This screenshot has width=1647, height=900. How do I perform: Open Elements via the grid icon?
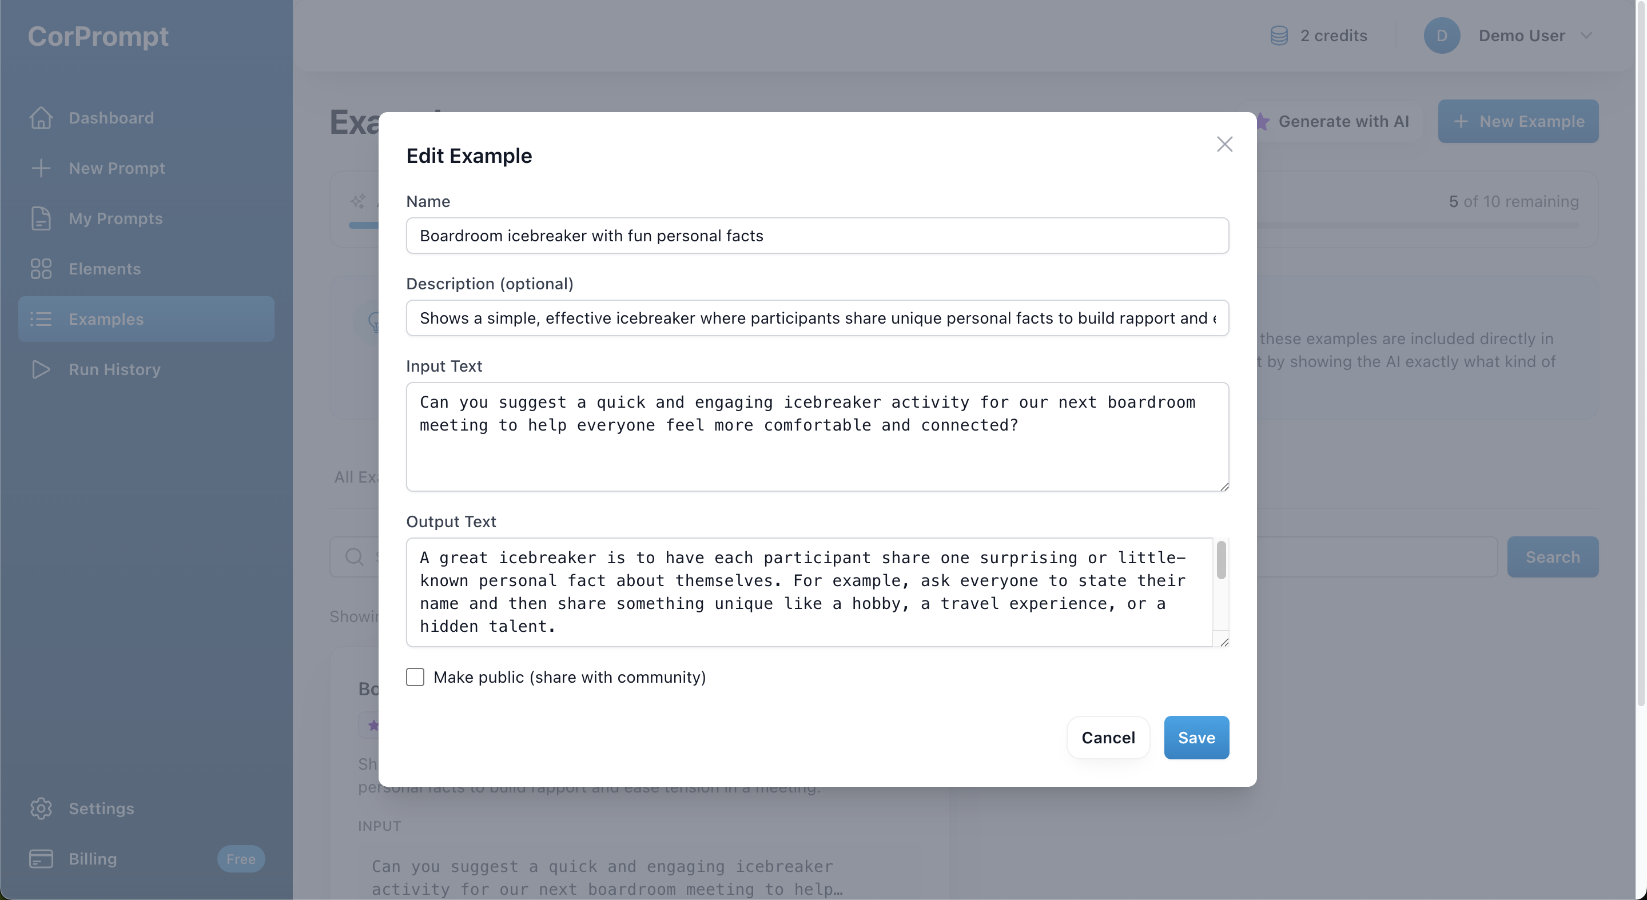tap(41, 269)
